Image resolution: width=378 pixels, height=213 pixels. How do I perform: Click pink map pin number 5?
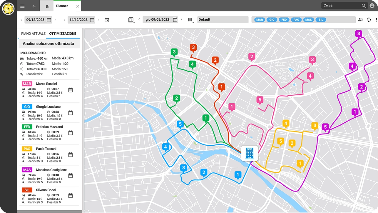(259, 100)
